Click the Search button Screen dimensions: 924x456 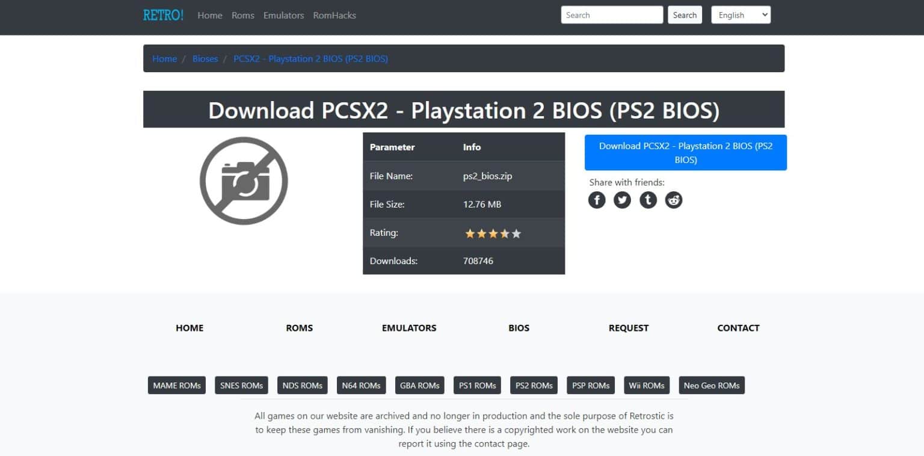(x=685, y=15)
